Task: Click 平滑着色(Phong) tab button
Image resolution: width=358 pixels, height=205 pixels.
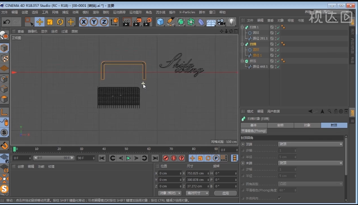Action: point(253,131)
